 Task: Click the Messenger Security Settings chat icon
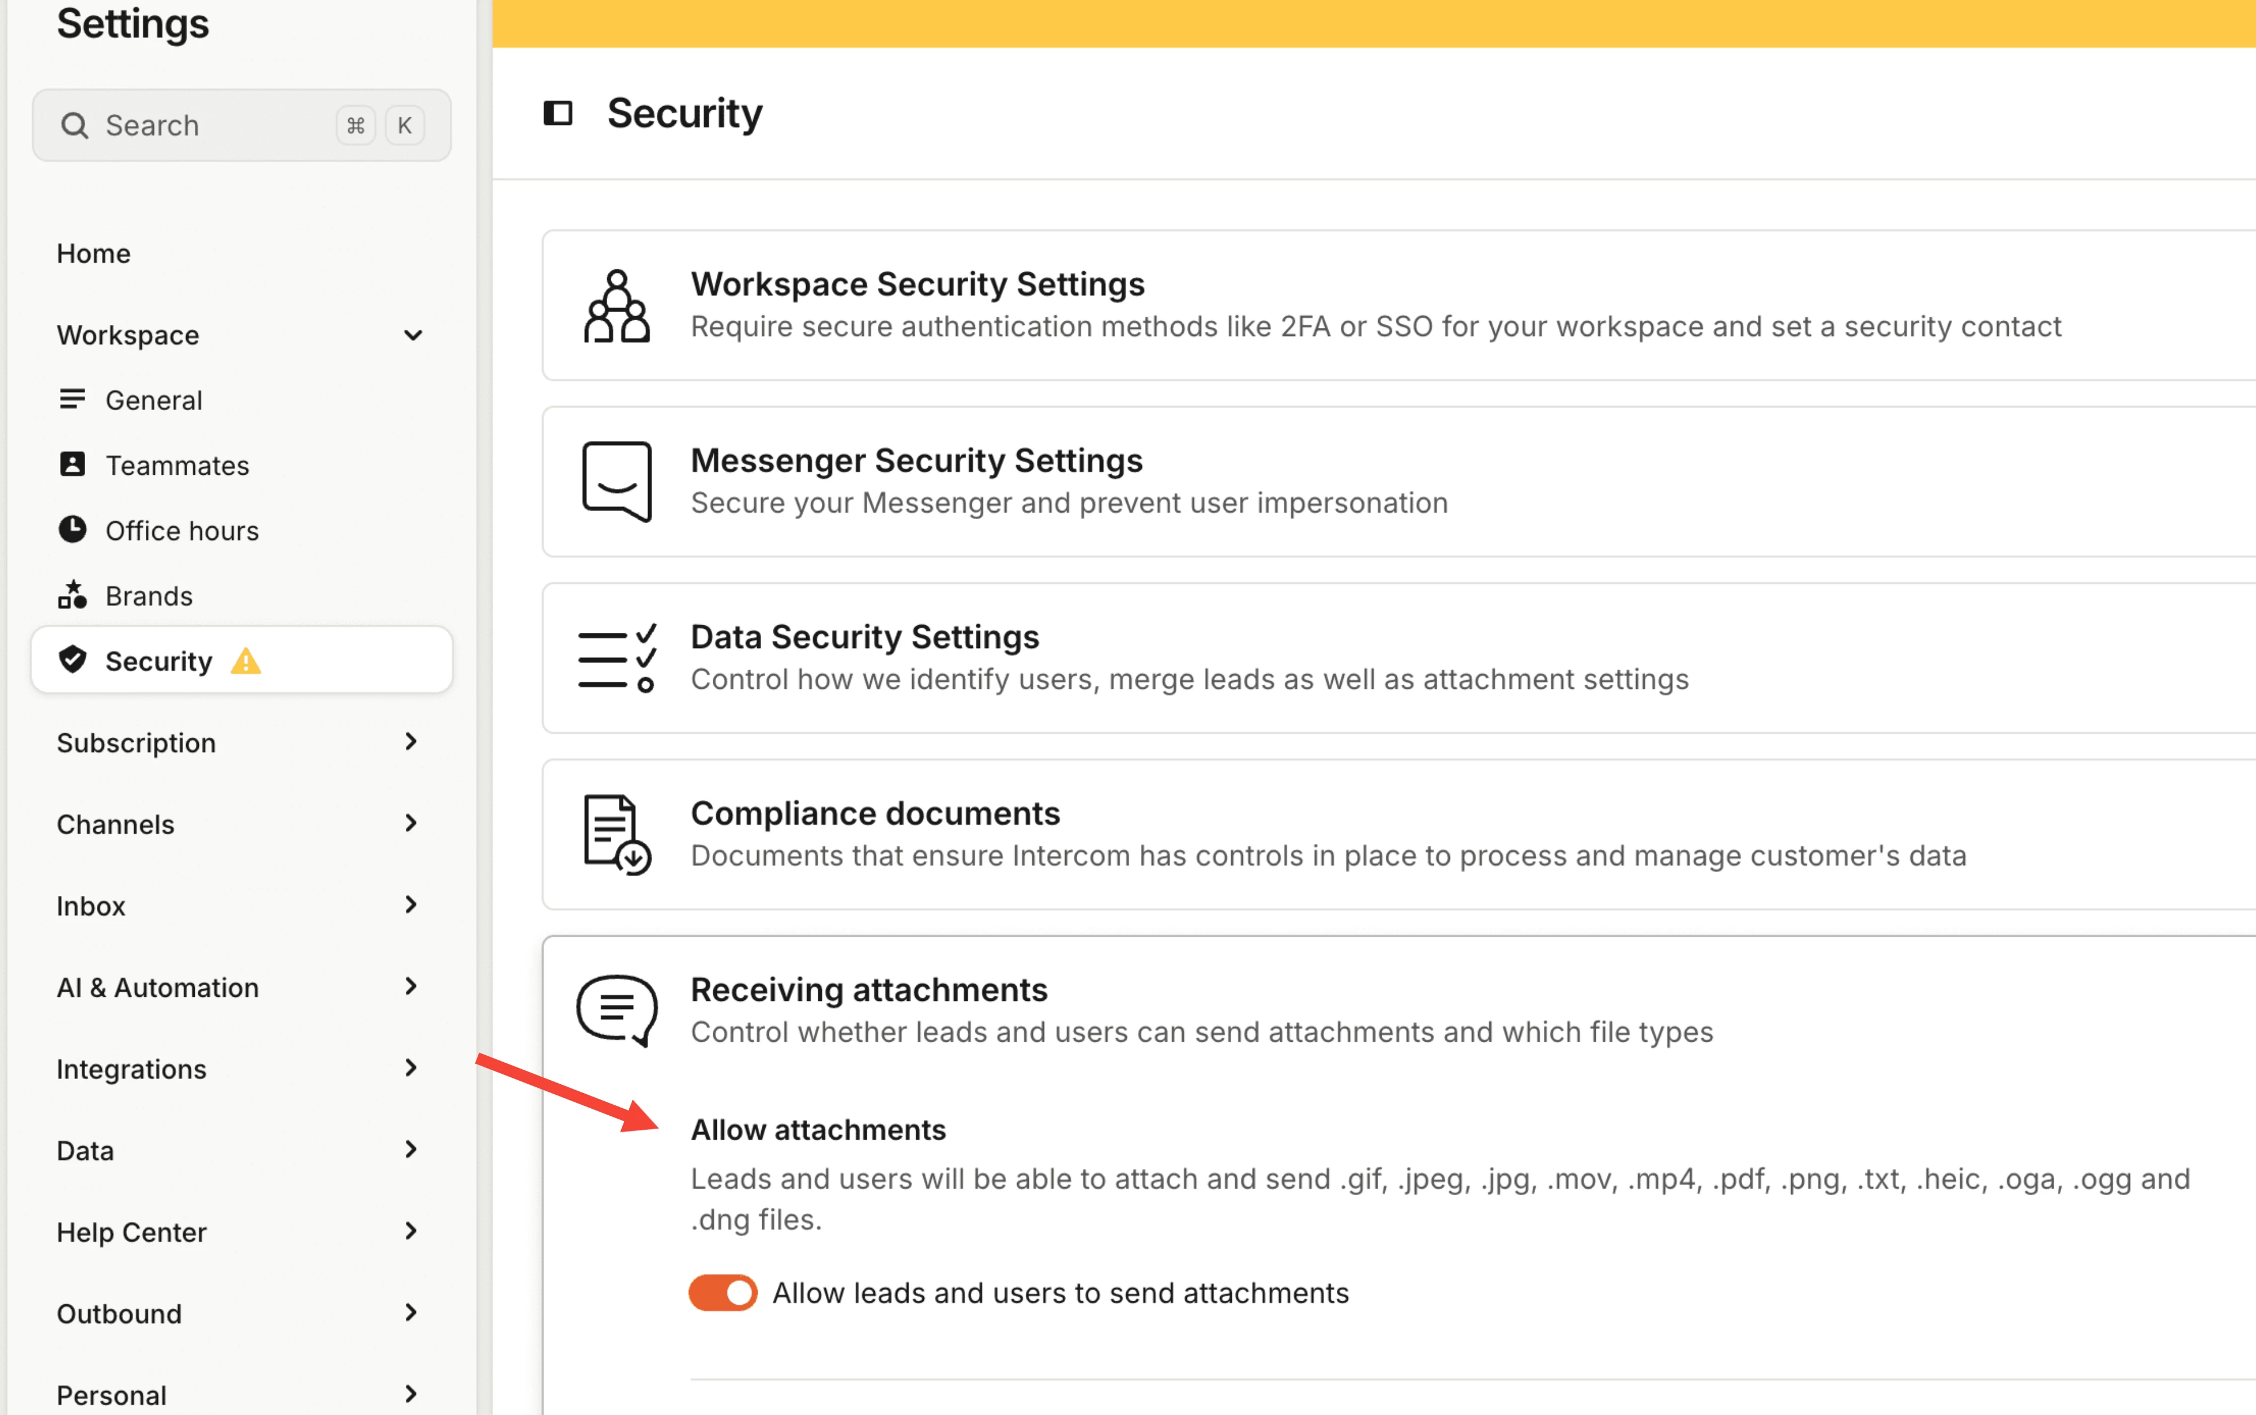click(x=616, y=481)
